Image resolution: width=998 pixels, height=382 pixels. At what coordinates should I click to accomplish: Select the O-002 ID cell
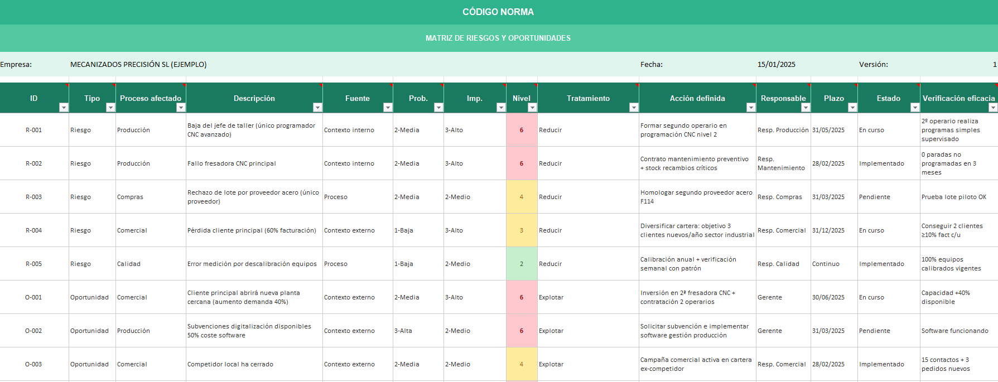34,331
